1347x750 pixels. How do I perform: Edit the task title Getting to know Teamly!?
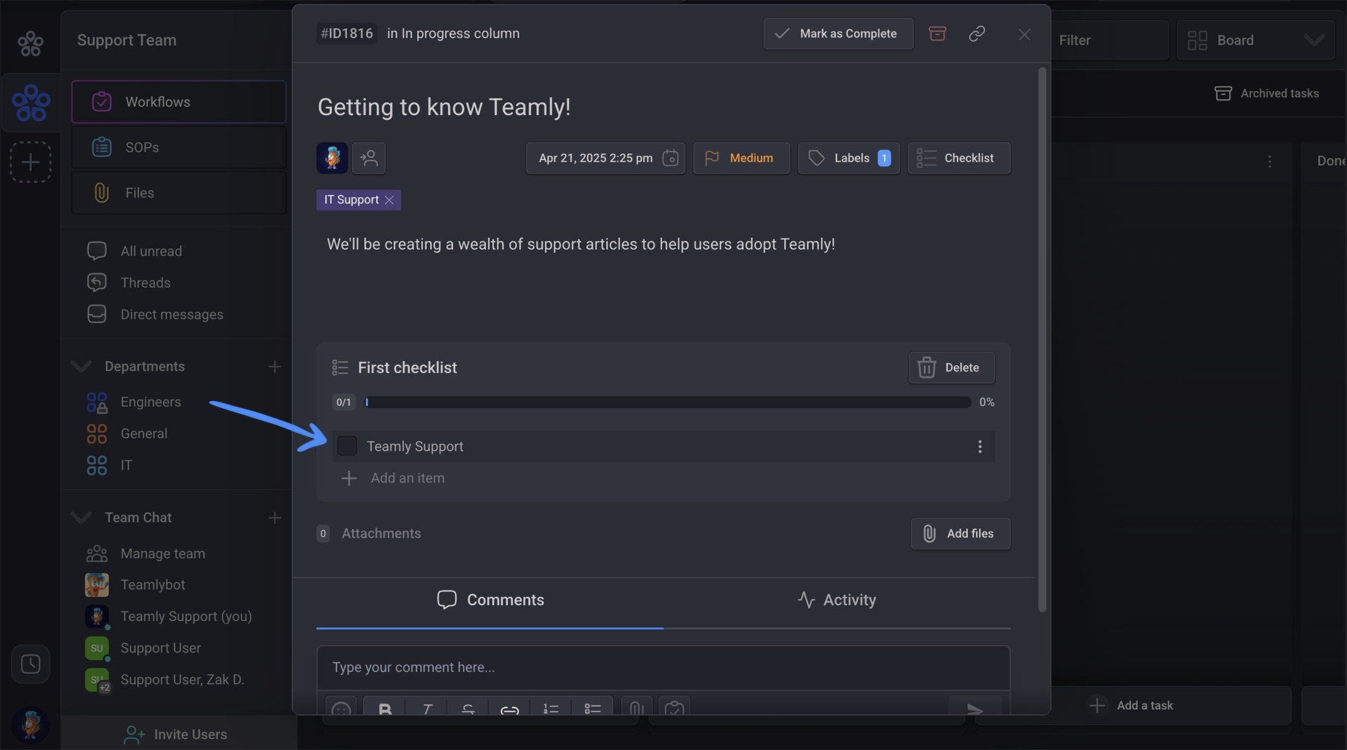[444, 107]
